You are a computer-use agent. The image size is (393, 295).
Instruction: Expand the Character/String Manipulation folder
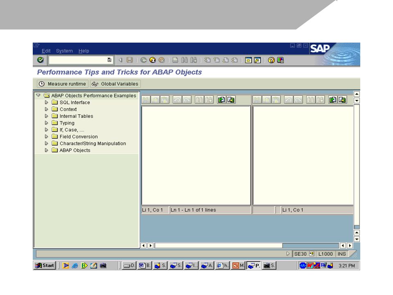(46, 143)
